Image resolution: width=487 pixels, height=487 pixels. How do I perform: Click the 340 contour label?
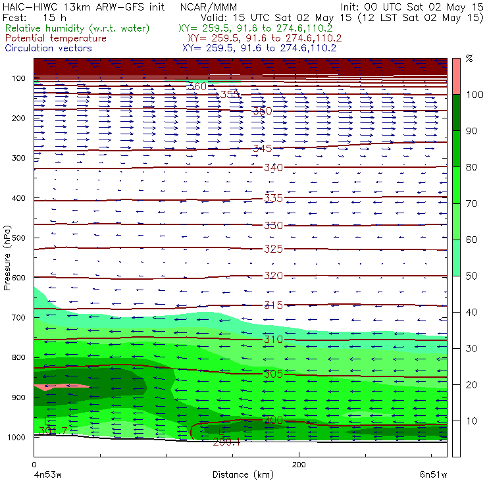[273, 168]
